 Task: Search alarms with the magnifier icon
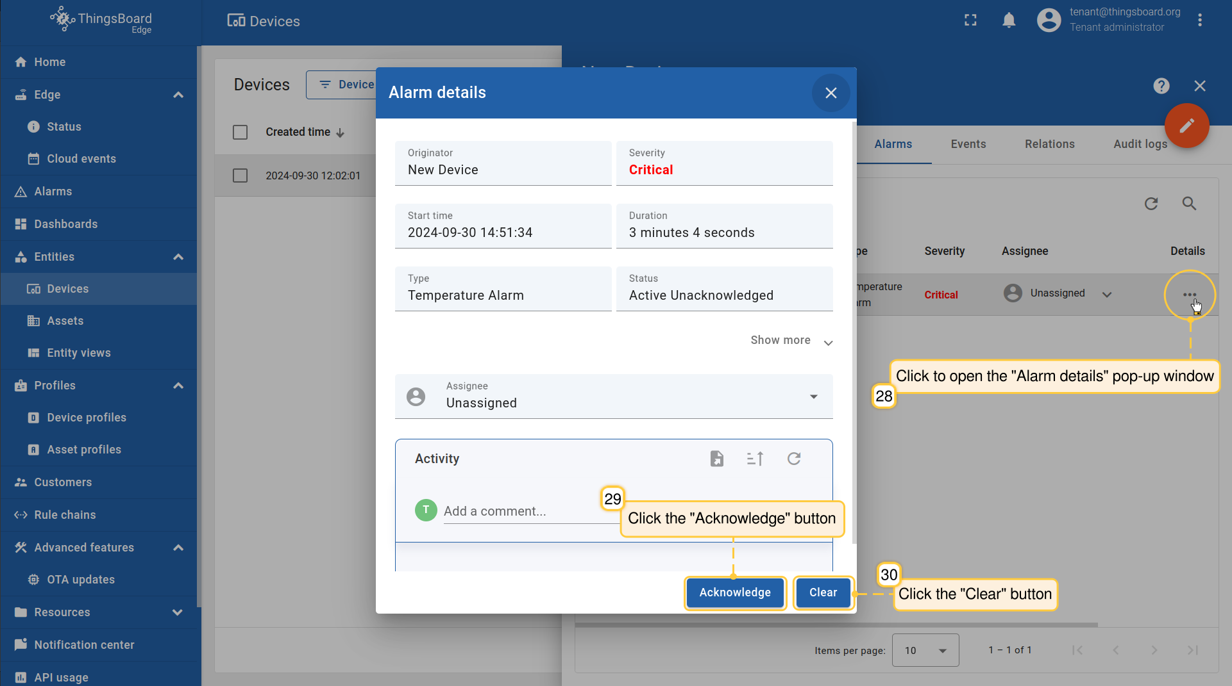[x=1189, y=204]
